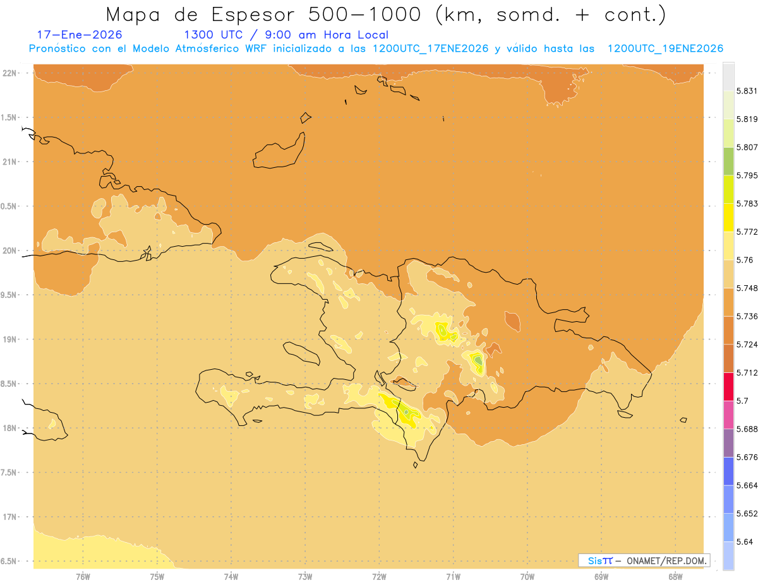Click the "21N" latitude axis label
Image resolution: width=758 pixels, height=585 pixels.
9,162
